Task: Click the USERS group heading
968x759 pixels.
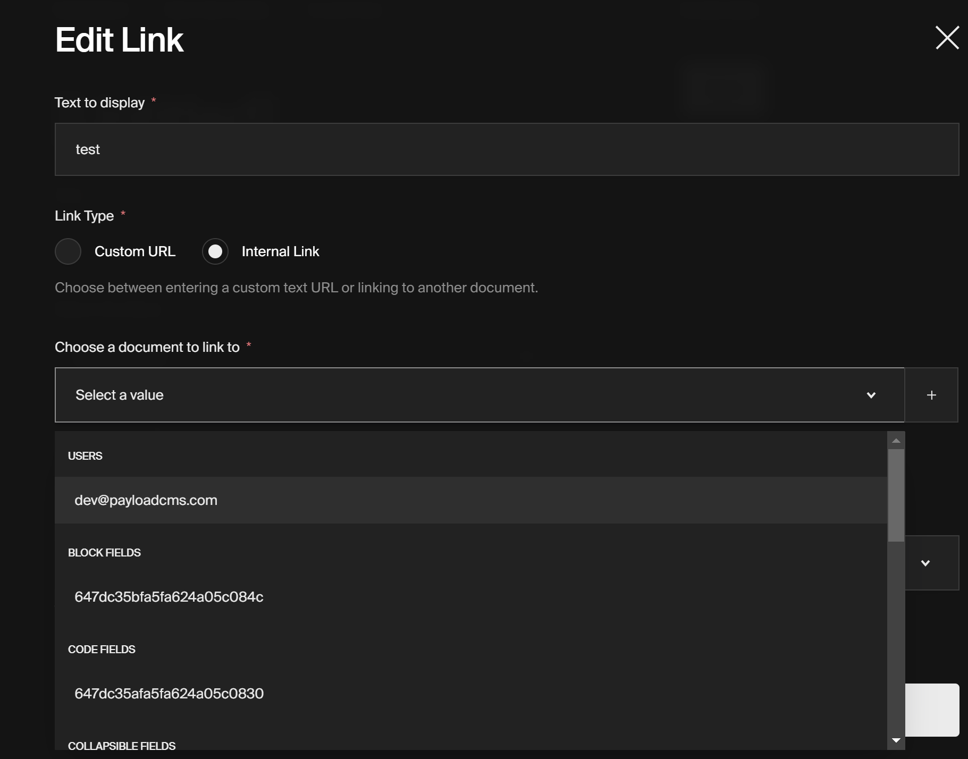Action: (x=85, y=456)
